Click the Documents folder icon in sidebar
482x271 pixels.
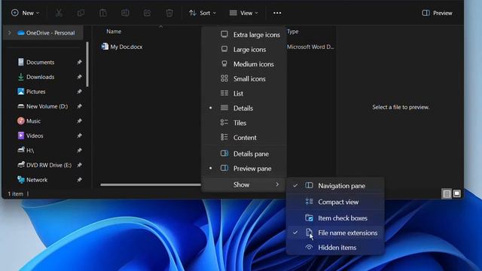tap(20, 62)
